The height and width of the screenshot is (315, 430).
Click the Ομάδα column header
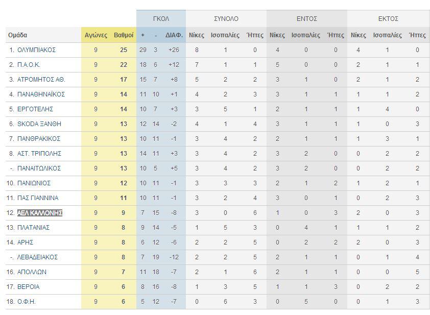click(17, 35)
